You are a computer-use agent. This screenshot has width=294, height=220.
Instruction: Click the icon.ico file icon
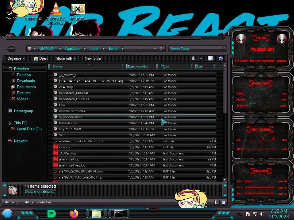pos(56,147)
